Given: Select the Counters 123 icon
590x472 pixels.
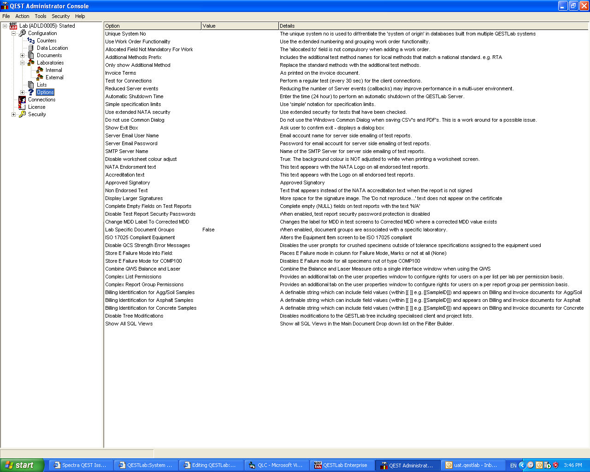Looking at the screenshot, I should (31, 41).
